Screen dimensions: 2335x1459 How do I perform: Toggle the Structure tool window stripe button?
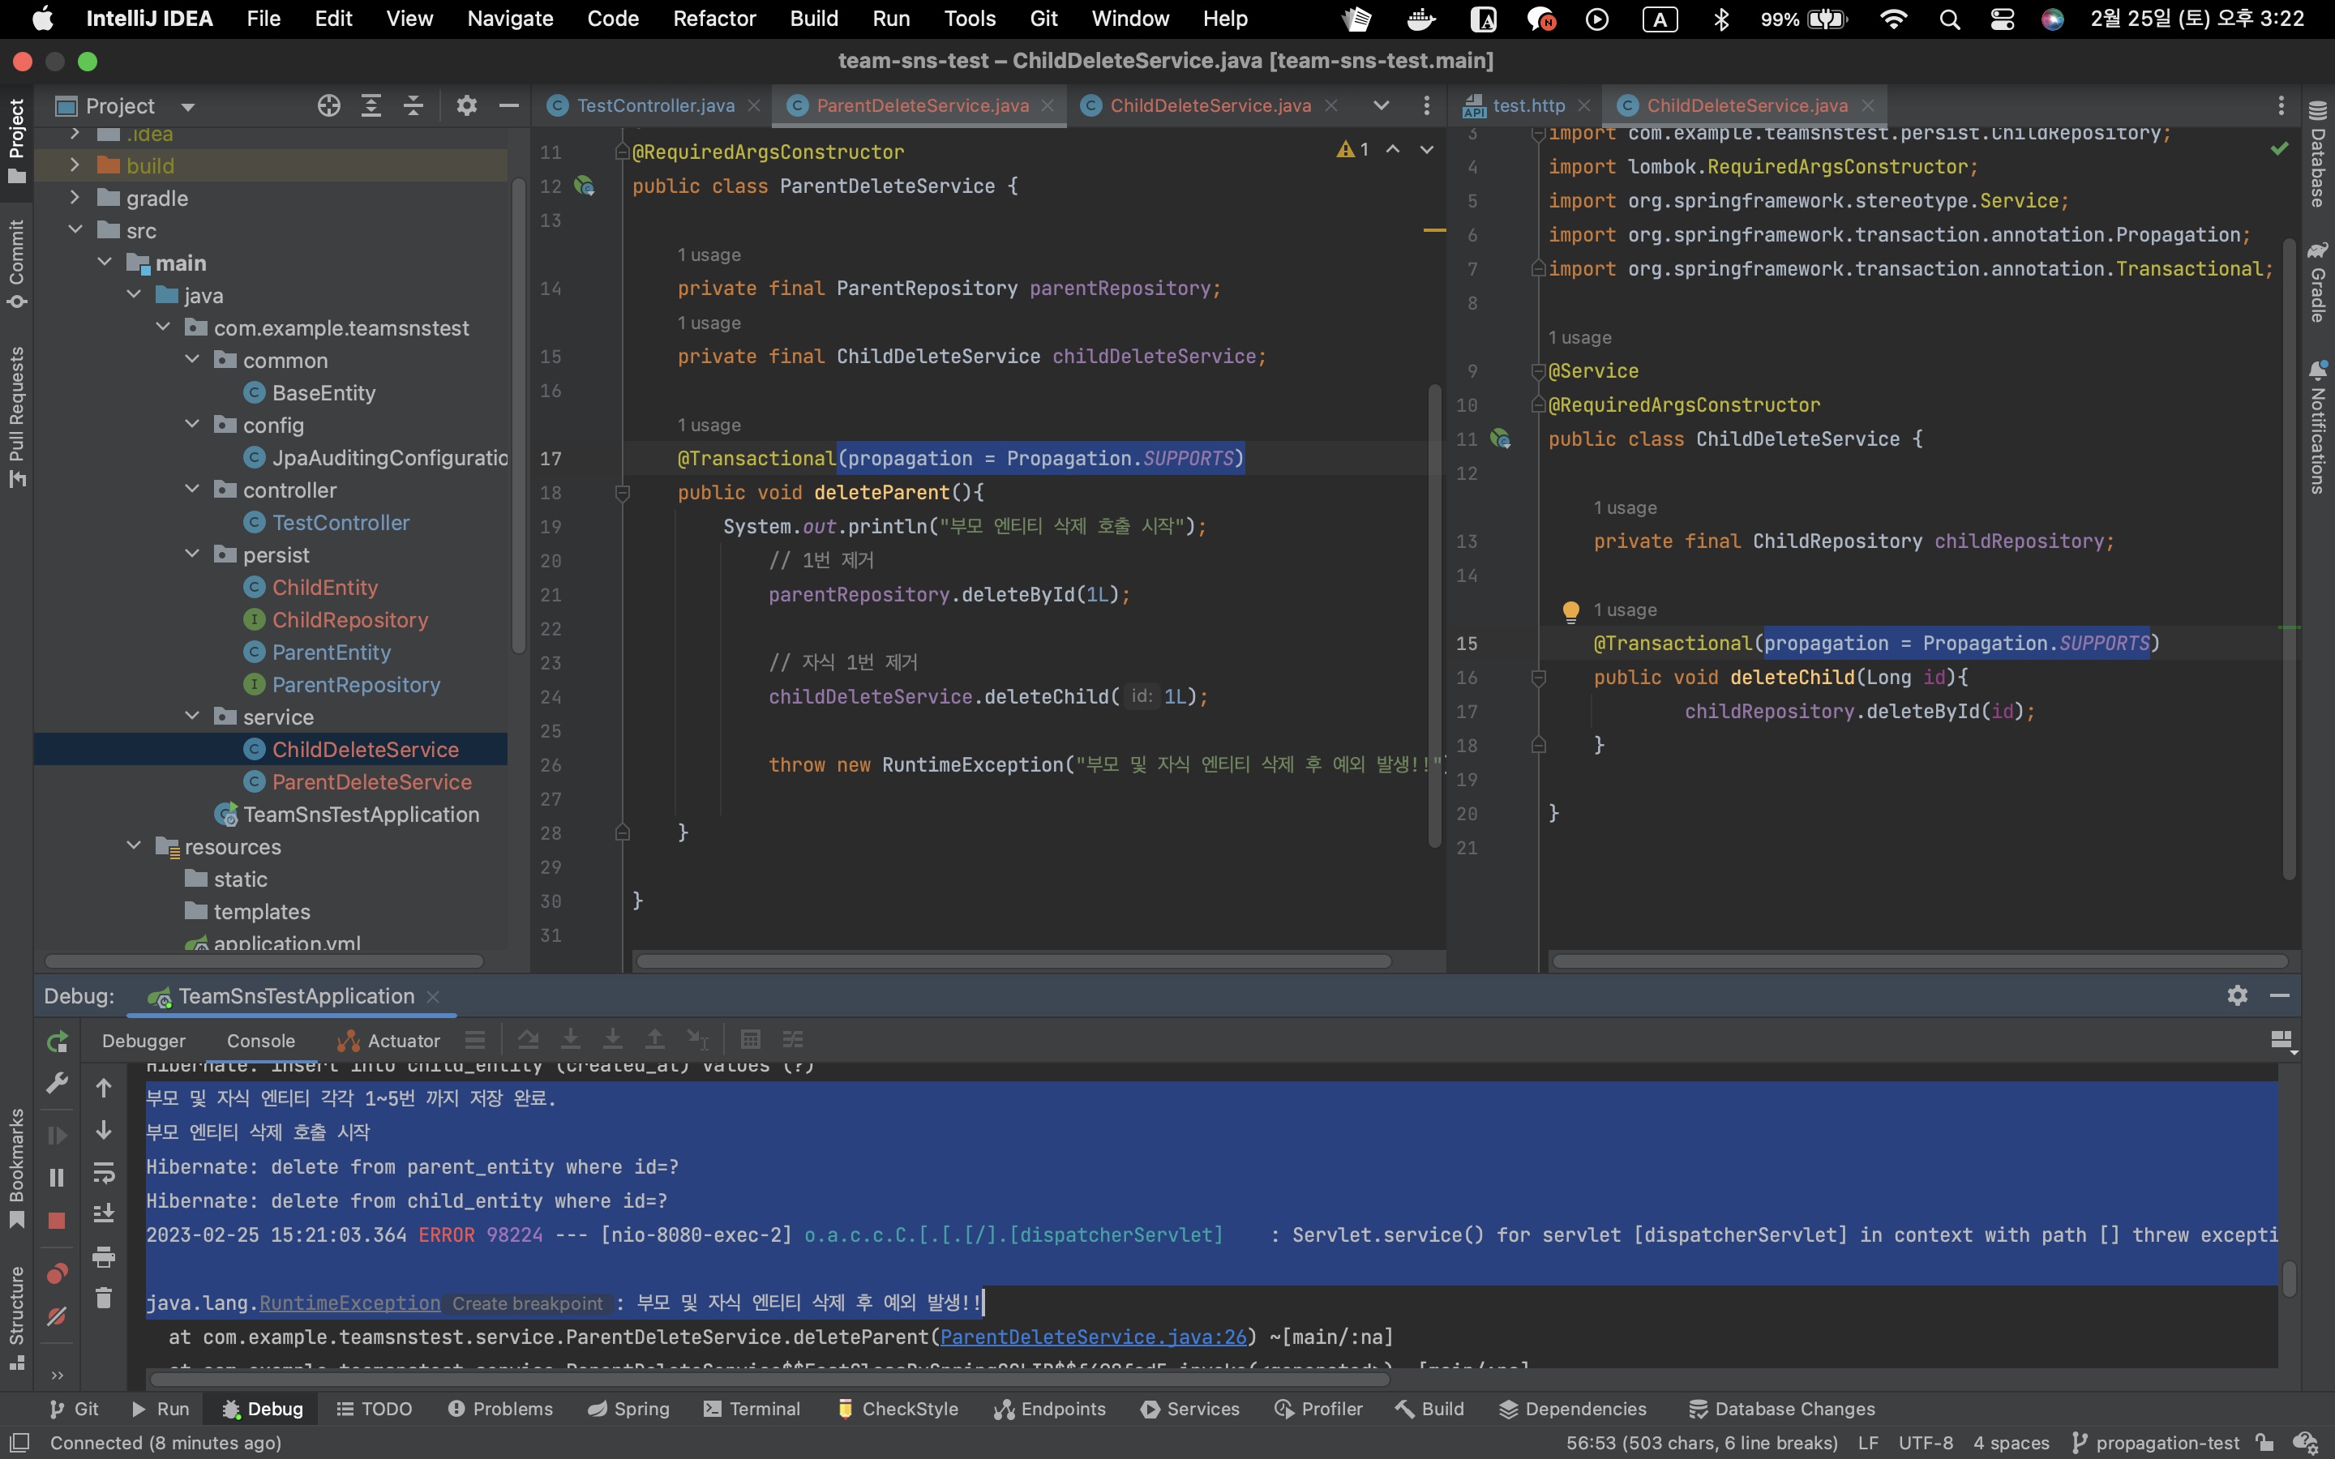tap(16, 1317)
